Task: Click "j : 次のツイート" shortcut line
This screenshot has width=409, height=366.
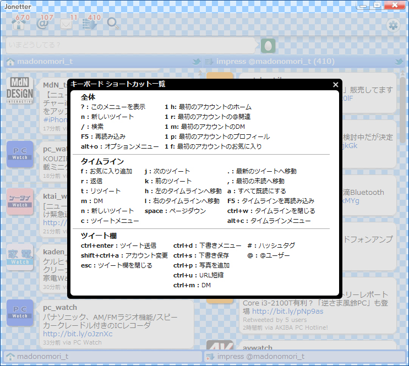Action: coord(167,171)
